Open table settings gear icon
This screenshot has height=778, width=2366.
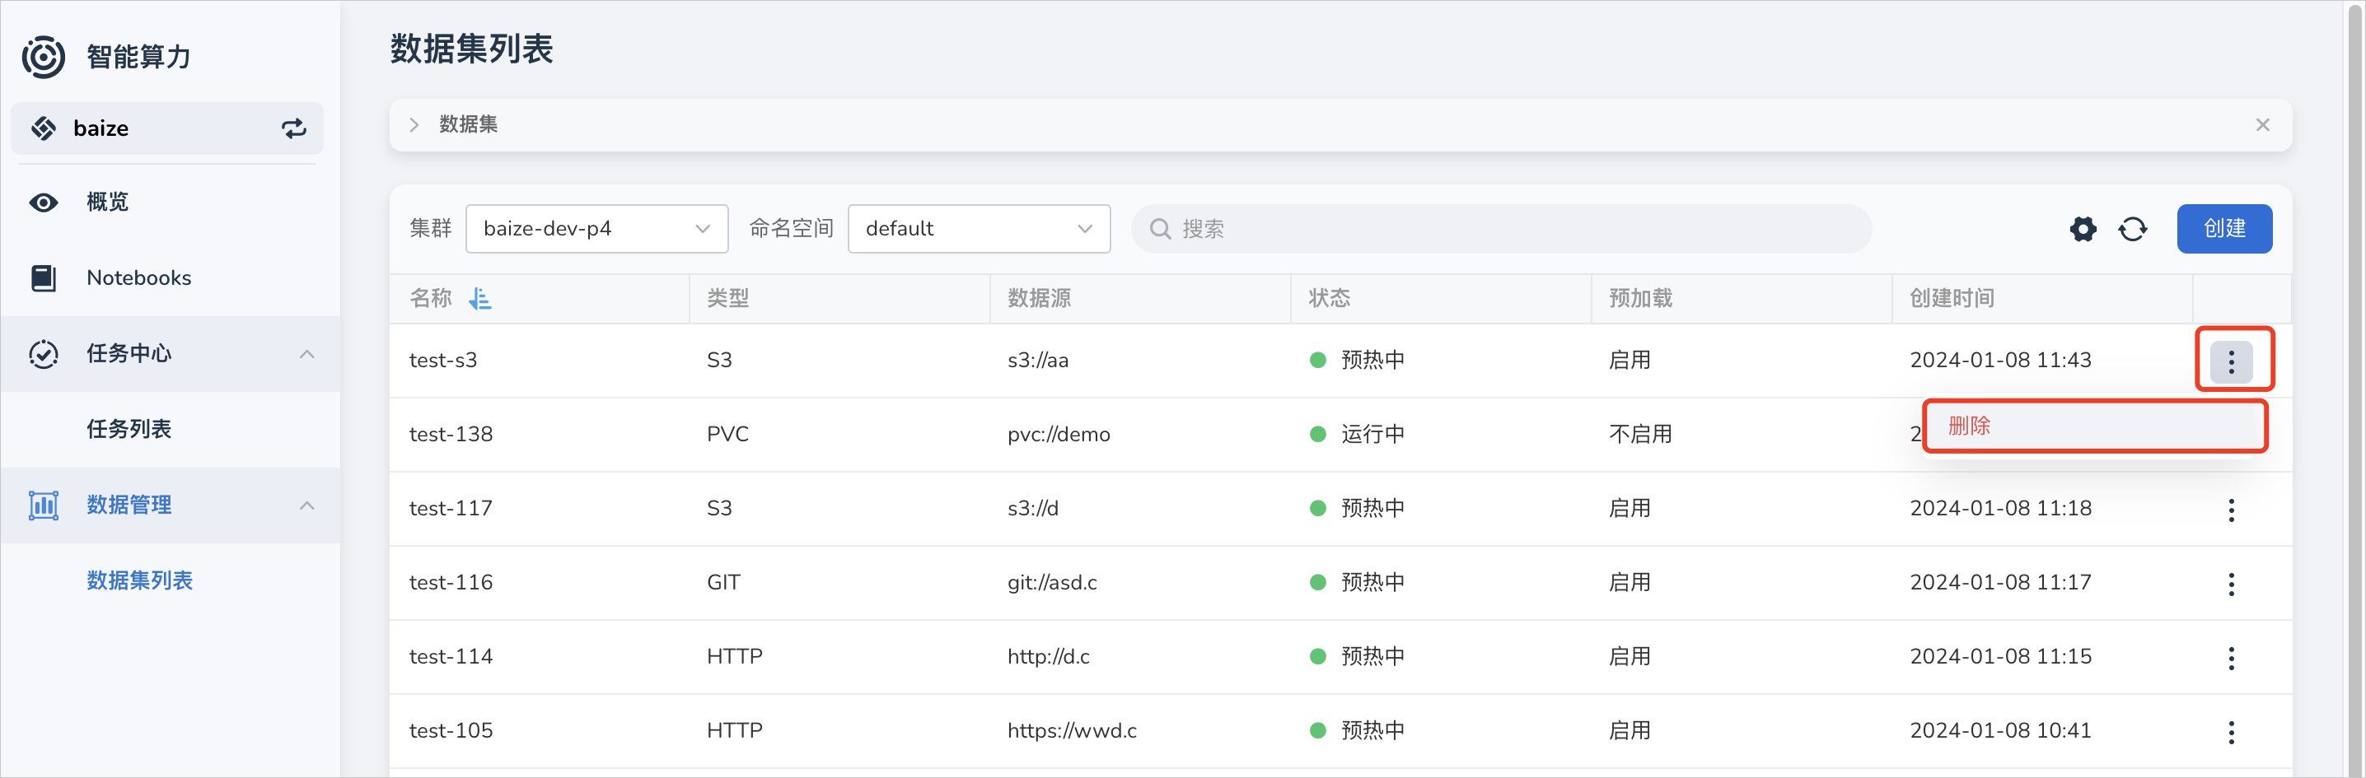pos(2083,230)
